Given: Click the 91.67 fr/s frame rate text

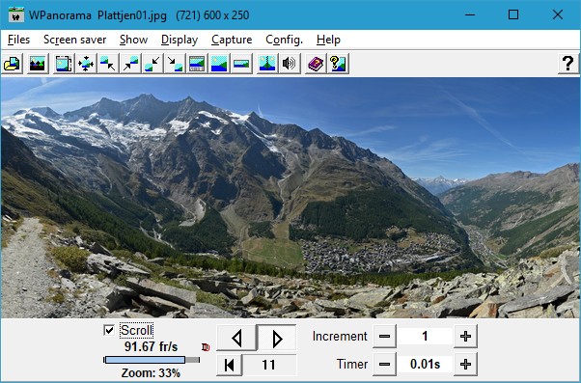Looking at the screenshot, I should tap(151, 346).
